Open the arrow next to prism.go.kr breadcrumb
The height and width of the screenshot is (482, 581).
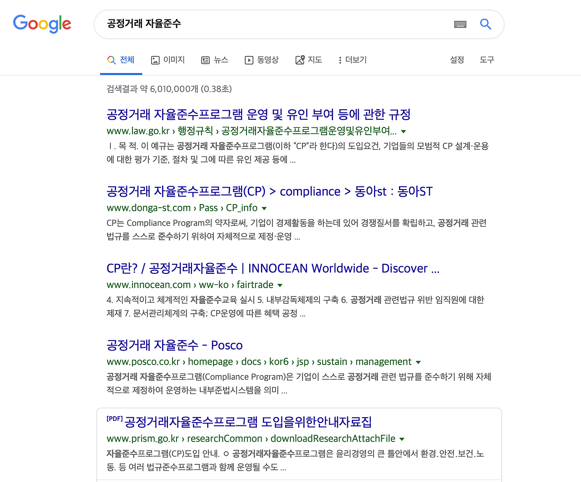(x=402, y=439)
